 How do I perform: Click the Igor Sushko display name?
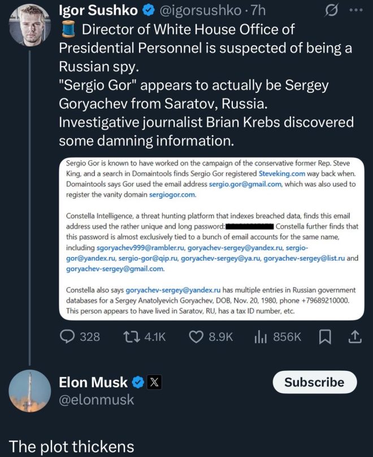[98, 11]
